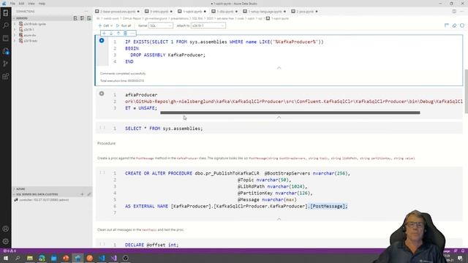The width and height of the screenshot is (468, 263).
Task: Click the Clear Results eraser icon
Action: [454, 26]
